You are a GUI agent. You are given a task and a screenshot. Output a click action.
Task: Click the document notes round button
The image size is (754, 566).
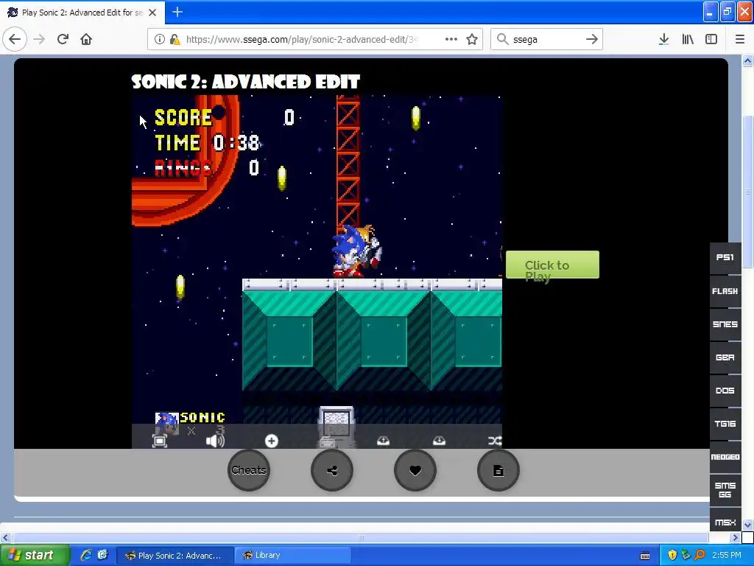(498, 470)
